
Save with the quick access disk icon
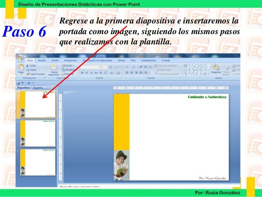(x=18, y=83)
